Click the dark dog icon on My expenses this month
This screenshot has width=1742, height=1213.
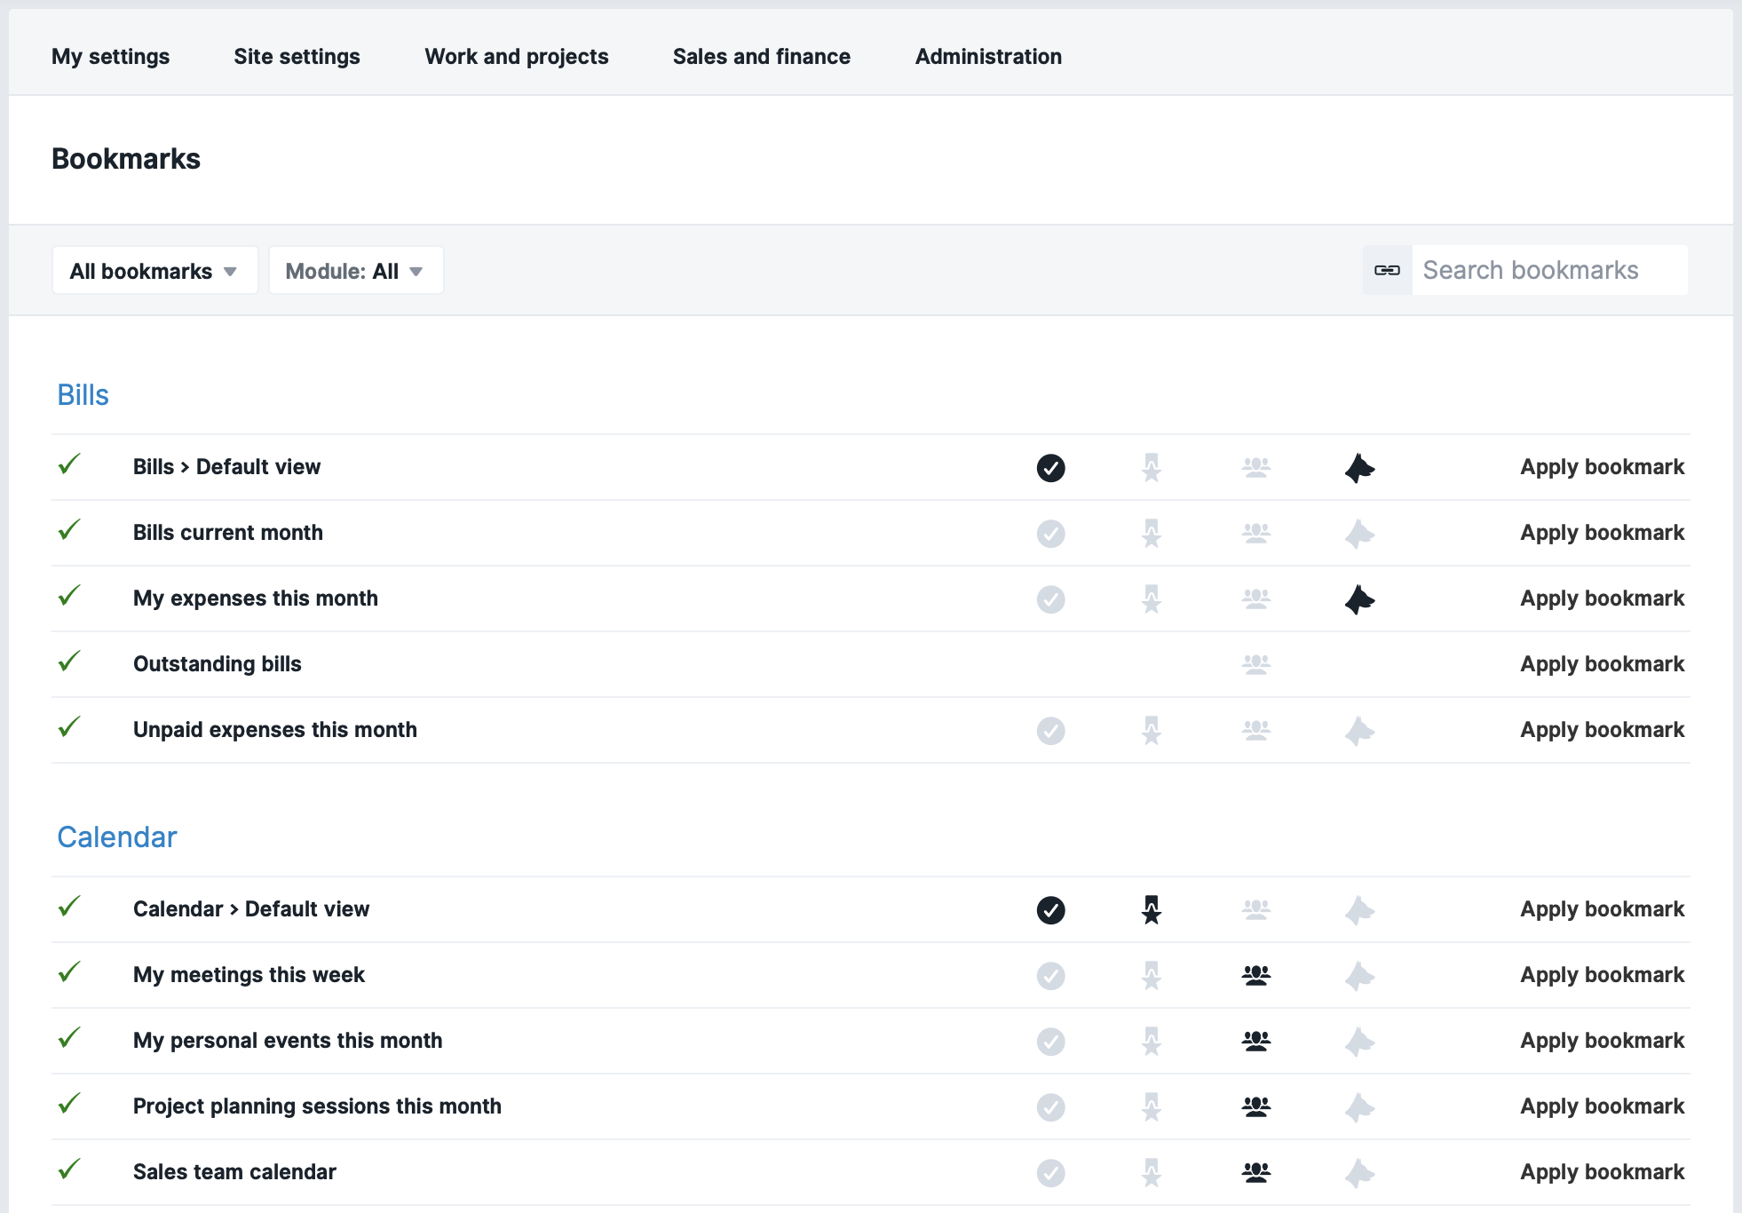pos(1359,599)
